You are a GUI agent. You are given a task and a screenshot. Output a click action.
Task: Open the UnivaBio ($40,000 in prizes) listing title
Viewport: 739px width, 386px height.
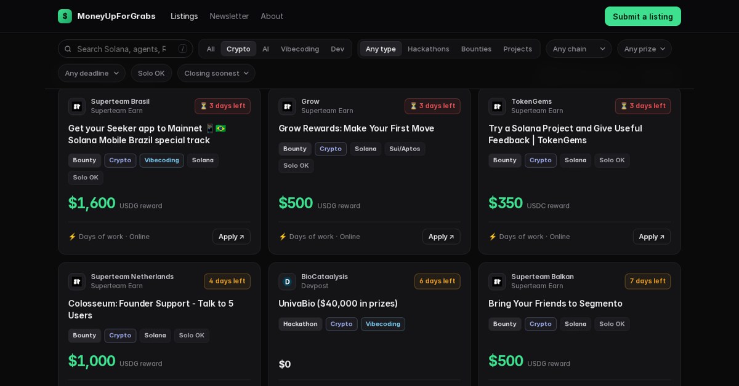tap(338, 304)
